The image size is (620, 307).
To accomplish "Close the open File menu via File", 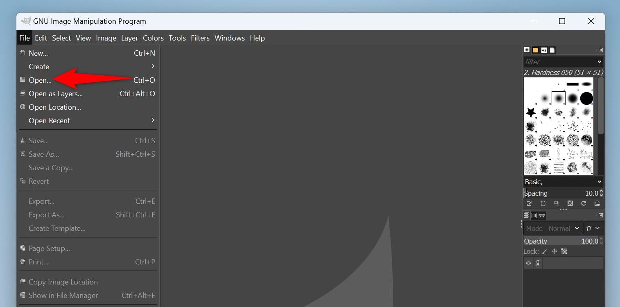I will tap(25, 38).
